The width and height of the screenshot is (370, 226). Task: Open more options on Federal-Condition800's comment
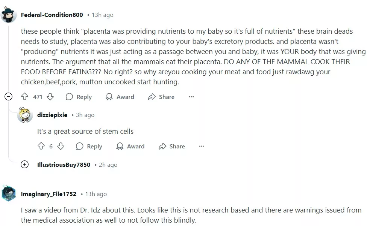coord(191,97)
